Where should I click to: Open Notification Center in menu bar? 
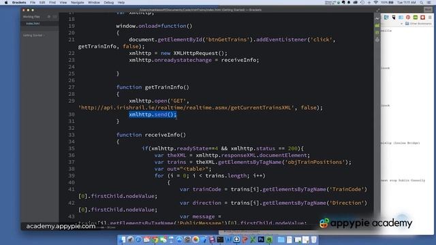coord(429,3)
